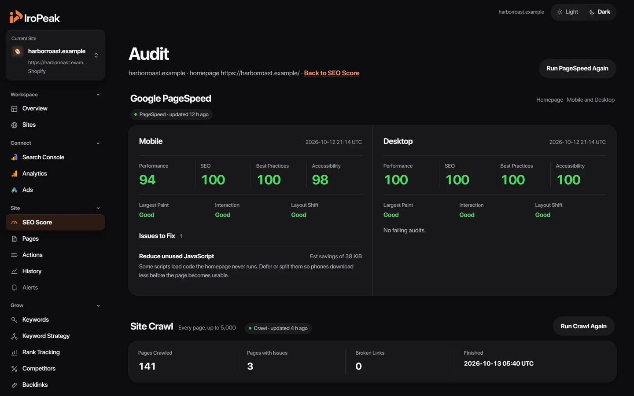Click the Sites globe icon
Screen dimensions: 634x396
tap(14, 125)
